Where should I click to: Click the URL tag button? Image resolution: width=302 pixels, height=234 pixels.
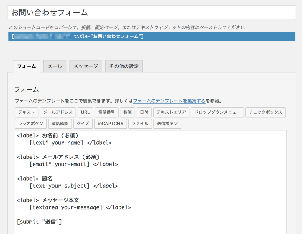[85, 112]
